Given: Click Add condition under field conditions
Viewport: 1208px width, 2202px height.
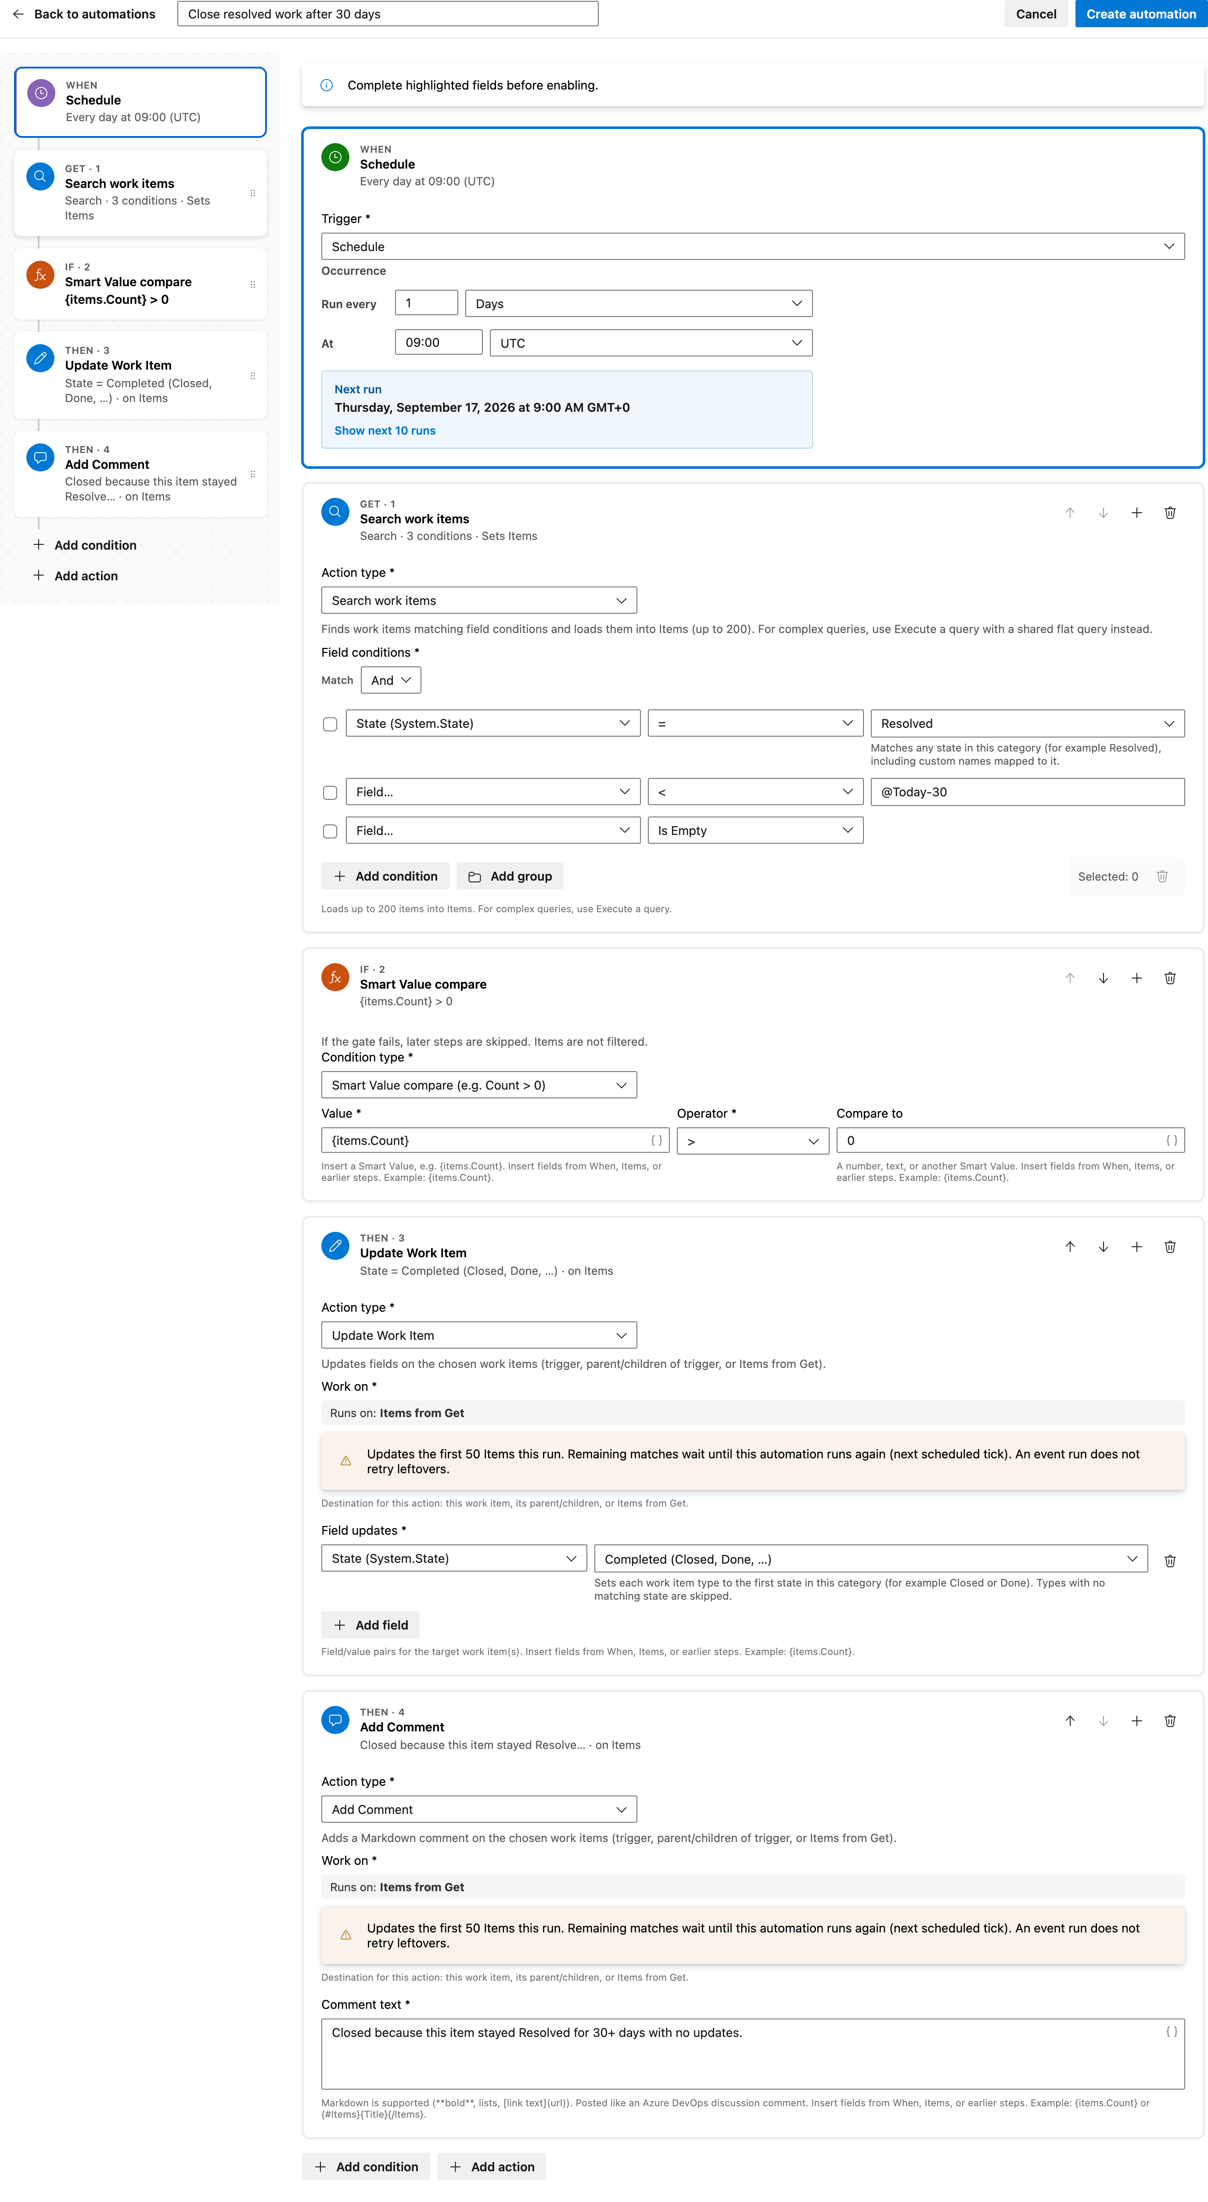Looking at the screenshot, I should pyautogui.click(x=385, y=876).
